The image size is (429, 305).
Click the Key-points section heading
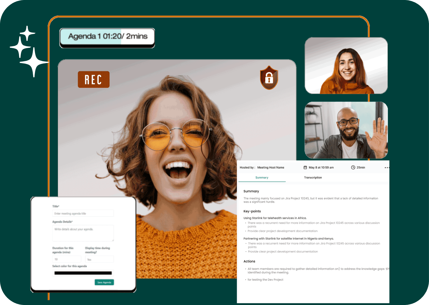tap(252, 211)
